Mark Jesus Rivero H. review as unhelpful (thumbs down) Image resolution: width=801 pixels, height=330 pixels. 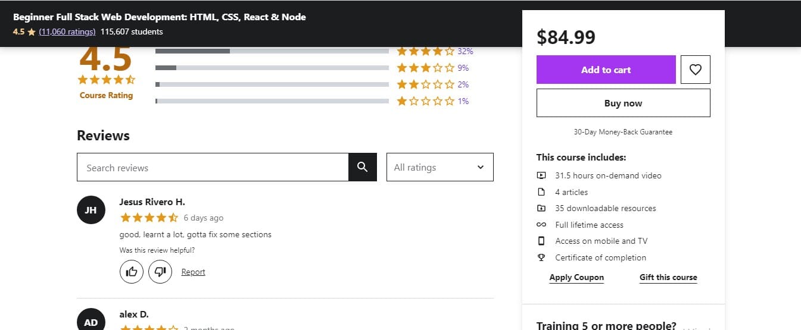click(160, 272)
